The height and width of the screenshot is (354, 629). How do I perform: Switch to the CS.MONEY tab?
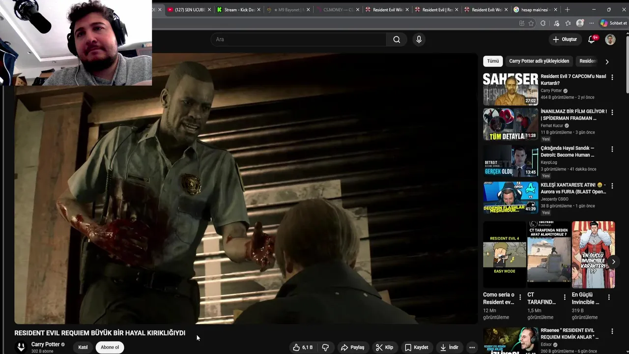tap(337, 9)
